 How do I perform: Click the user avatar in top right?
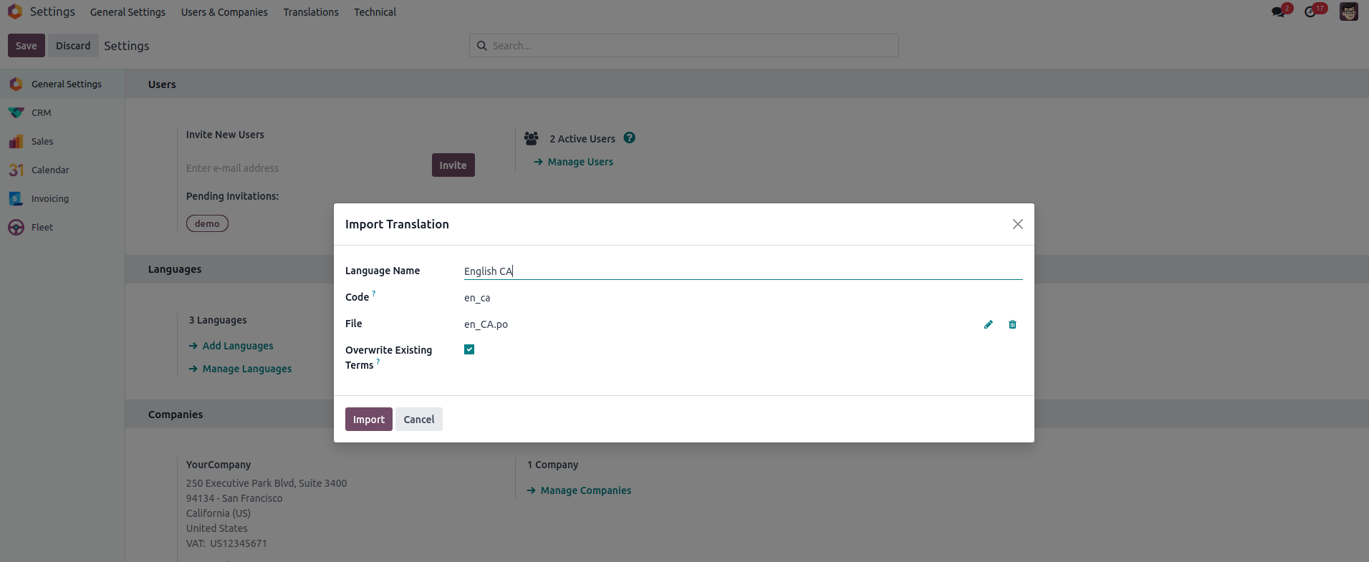pos(1348,11)
